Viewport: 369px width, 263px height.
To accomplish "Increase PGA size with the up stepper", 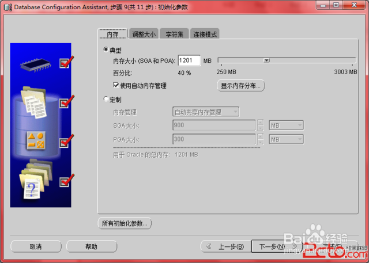I will (260, 136).
